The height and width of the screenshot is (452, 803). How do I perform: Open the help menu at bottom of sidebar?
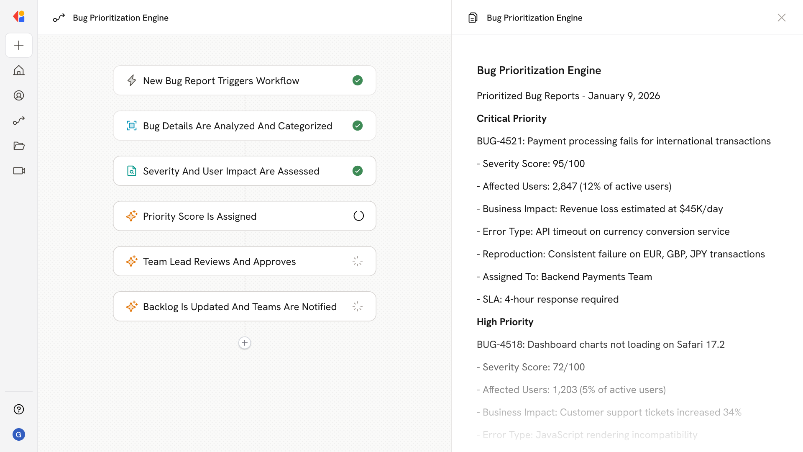[19, 409]
